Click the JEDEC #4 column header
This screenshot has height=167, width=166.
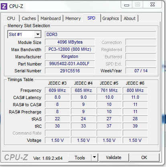pos(83,83)
